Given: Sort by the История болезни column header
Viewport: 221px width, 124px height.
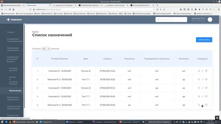Looking at the screenshot, I should click(60, 59).
